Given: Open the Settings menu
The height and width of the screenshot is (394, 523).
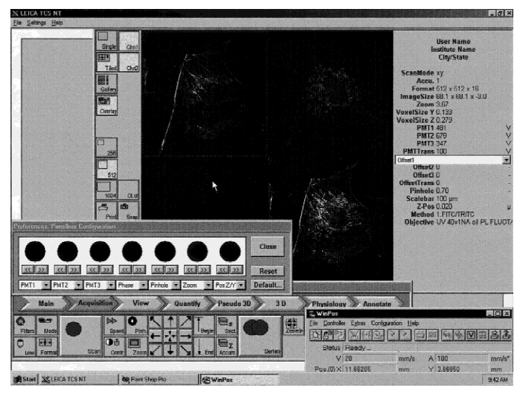Looking at the screenshot, I should coord(37,23).
